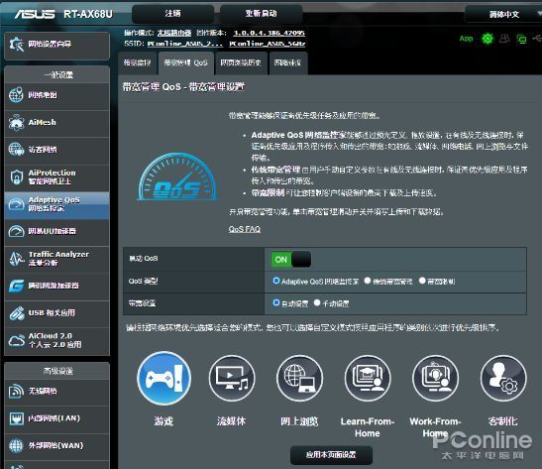
Task: Click the Reboot button
Action: pos(261,14)
